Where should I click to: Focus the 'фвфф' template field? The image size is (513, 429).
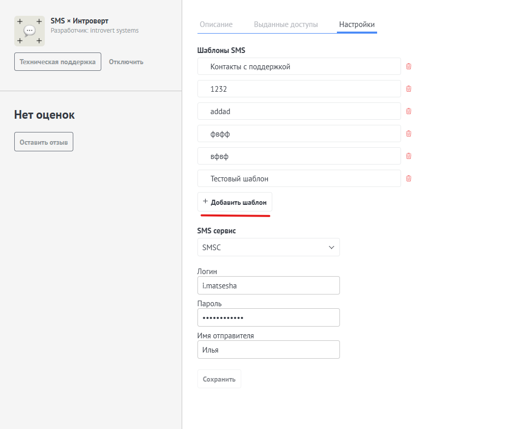tap(299, 133)
